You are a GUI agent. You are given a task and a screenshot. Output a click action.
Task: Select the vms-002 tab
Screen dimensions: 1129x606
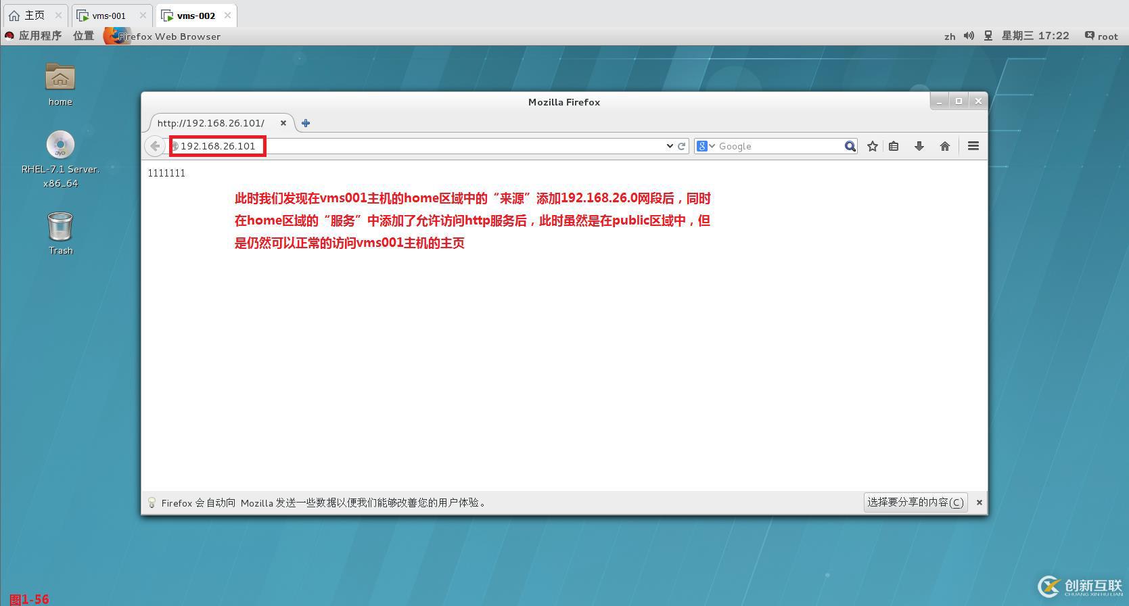pos(197,15)
